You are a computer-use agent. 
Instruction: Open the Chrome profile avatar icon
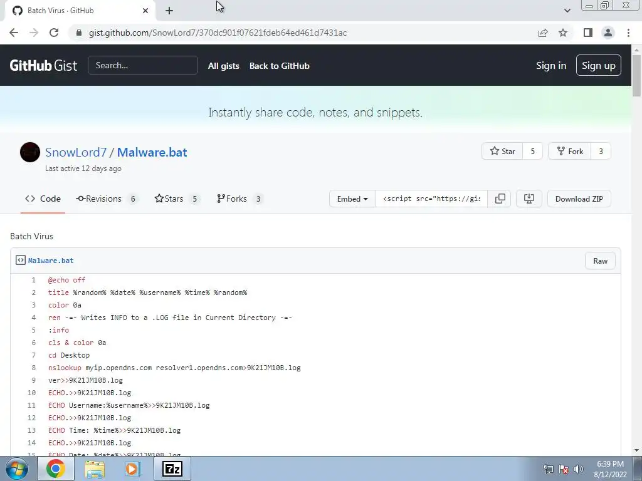[608, 33]
